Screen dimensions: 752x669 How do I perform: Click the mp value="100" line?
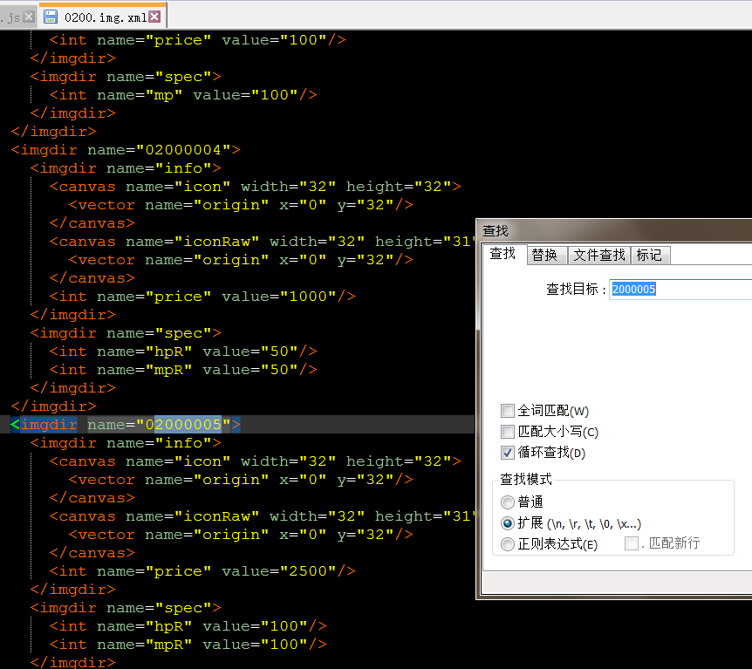point(183,95)
